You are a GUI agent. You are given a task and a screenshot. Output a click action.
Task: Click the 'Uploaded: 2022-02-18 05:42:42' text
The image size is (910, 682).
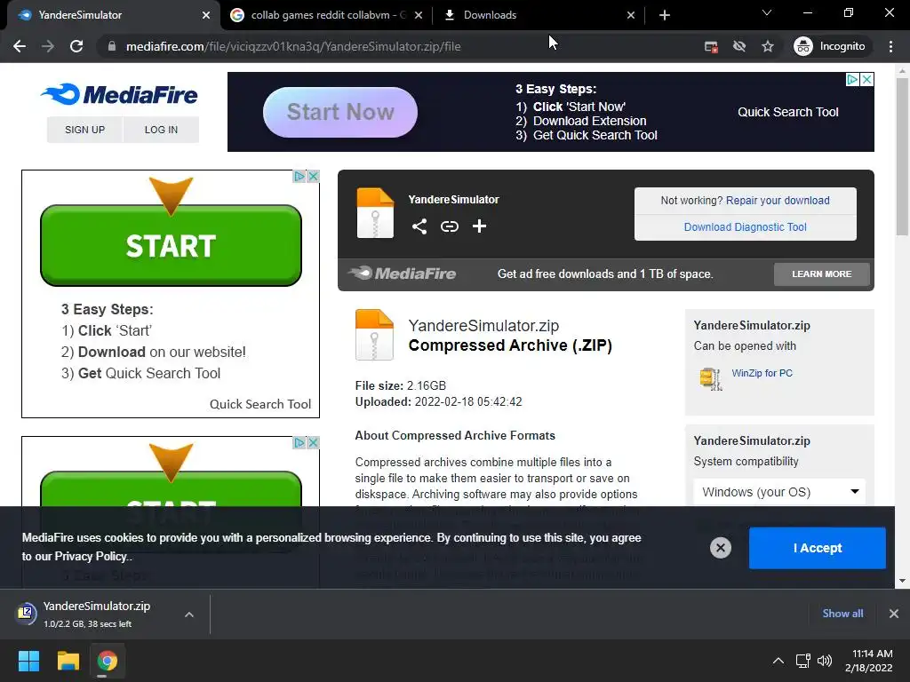pos(439,402)
